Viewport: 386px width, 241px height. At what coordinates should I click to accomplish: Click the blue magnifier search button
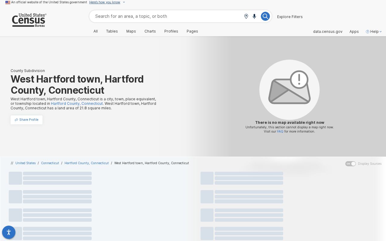click(x=265, y=16)
